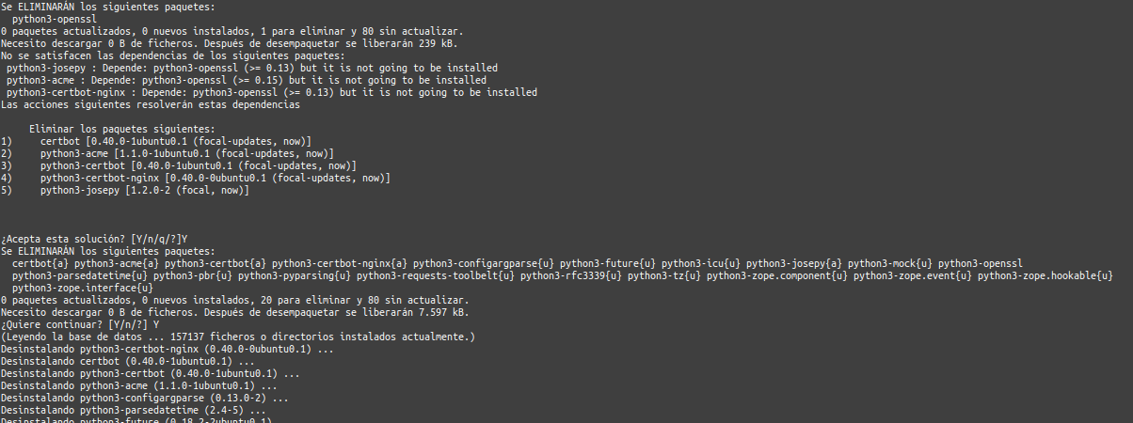Click the python3-certbot-nginx dependency line
The height and width of the screenshot is (423, 1133).
[x=272, y=92]
